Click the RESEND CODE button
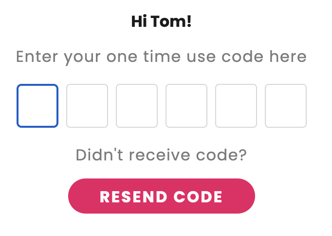332x236 pixels. click(162, 196)
